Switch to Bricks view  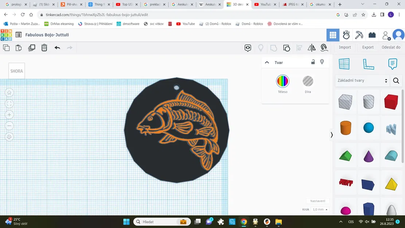(372, 35)
